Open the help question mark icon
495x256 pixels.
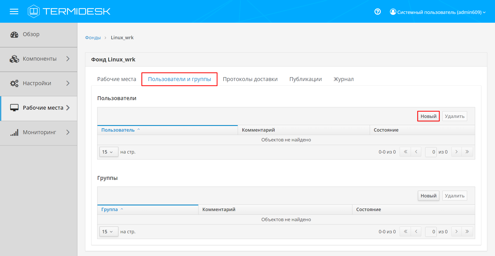pyautogui.click(x=377, y=12)
